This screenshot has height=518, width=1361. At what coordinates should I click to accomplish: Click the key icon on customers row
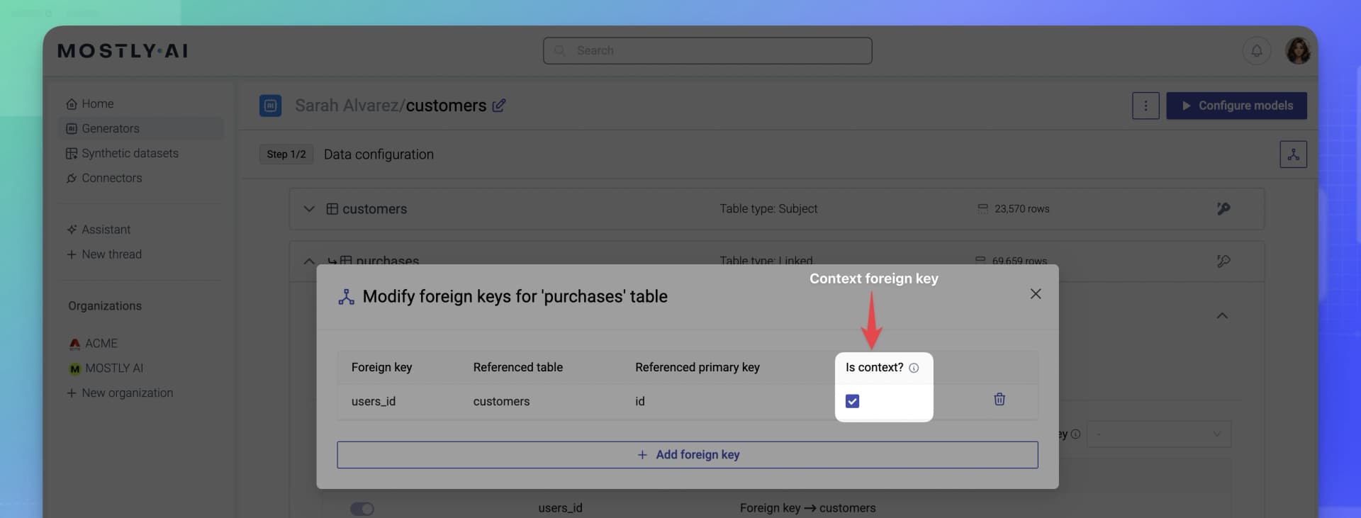tap(1223, 209)
